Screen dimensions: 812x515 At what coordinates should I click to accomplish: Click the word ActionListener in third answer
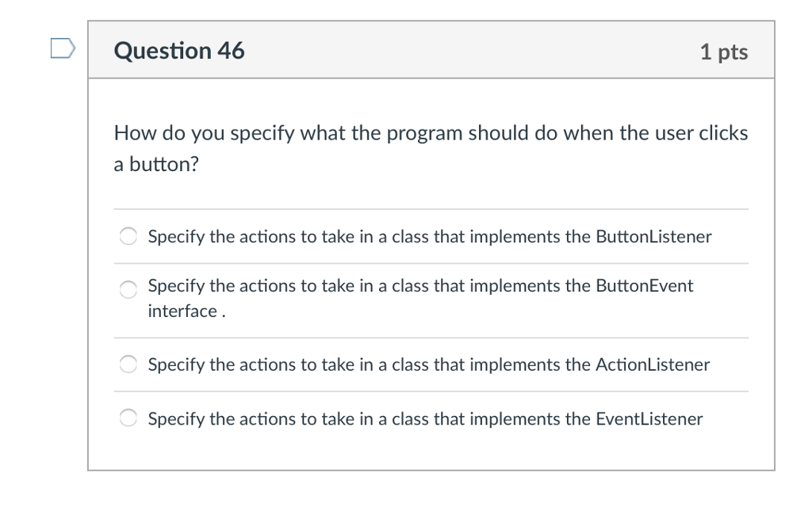pyautogui.click(x=653, y=364)
